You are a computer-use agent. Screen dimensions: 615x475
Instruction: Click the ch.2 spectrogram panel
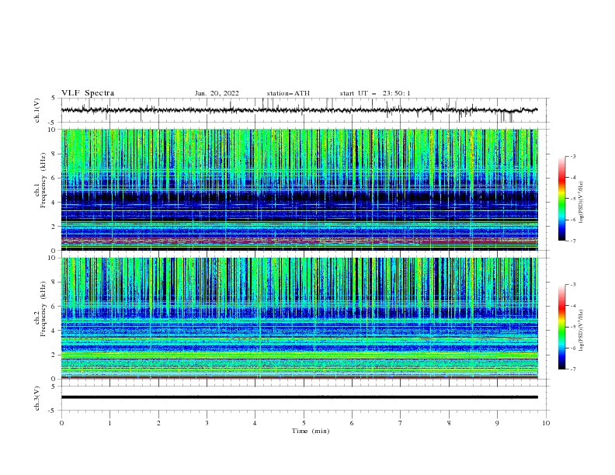(300, 318)
